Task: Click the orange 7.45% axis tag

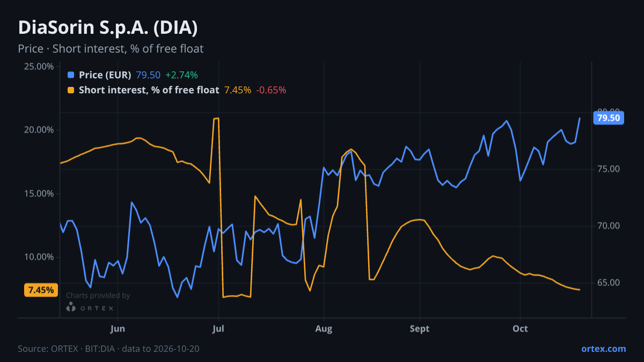Action: click(41, 290)
